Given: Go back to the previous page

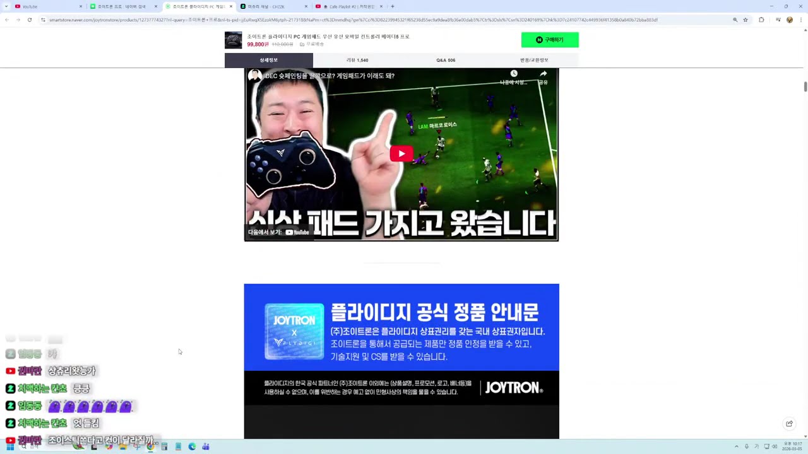Looking at the screenshot, I should coord(6,20).
